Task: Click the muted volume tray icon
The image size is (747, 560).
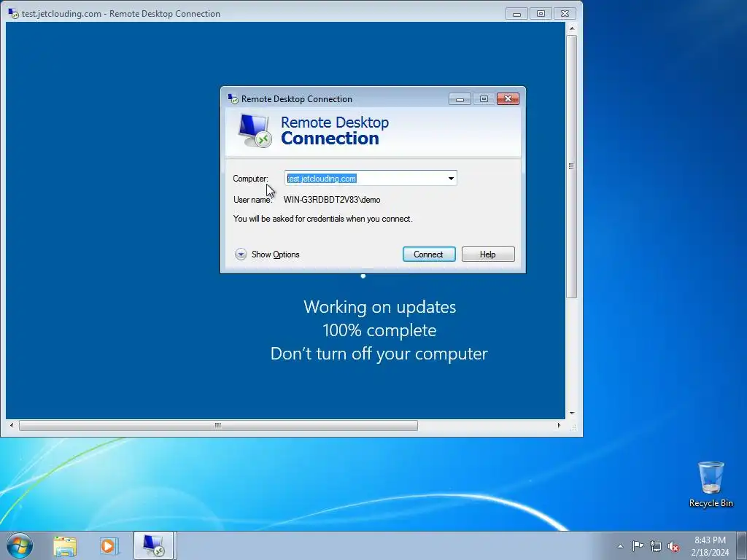Action: (673, 546)
